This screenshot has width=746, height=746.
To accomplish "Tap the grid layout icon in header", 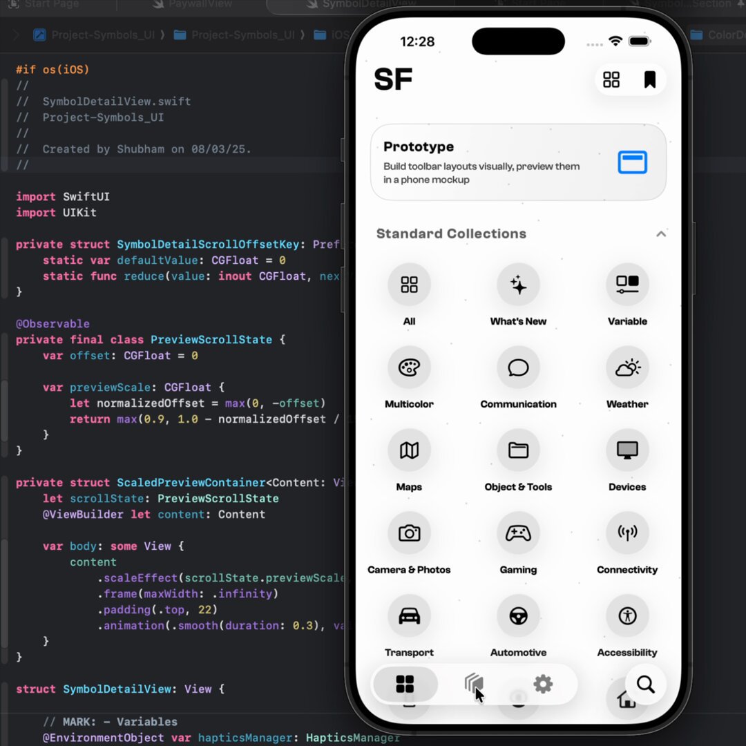I will (x=611, y=79).
